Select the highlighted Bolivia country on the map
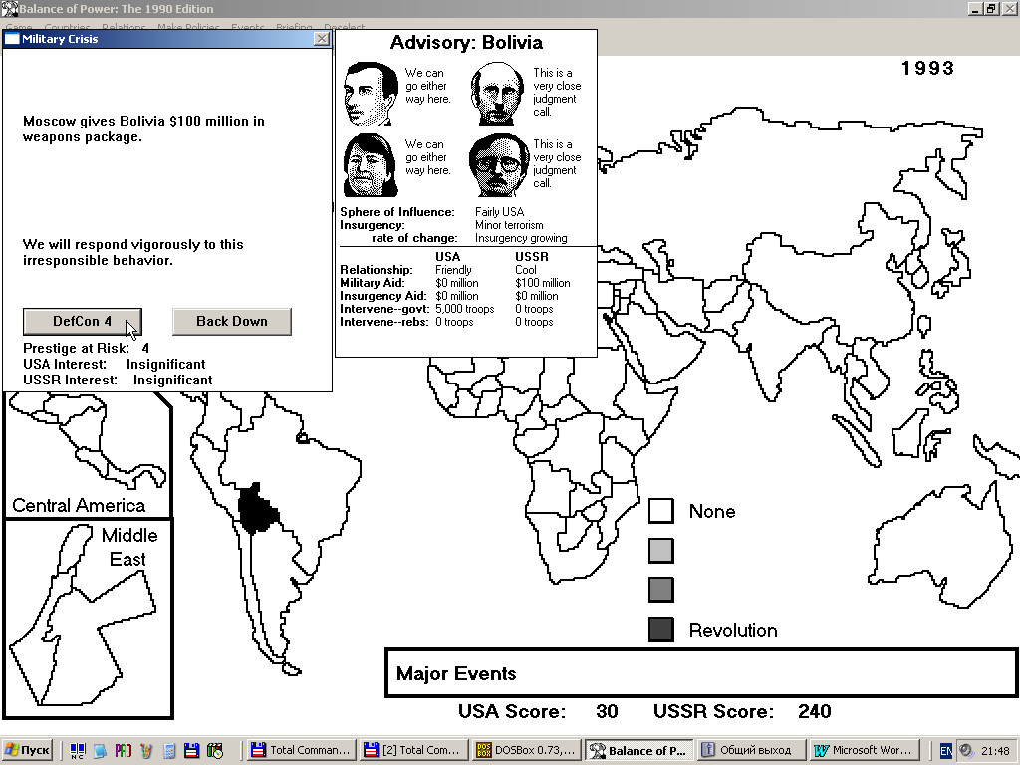Viewport: 1020px width, 765px height. [258, 509]
